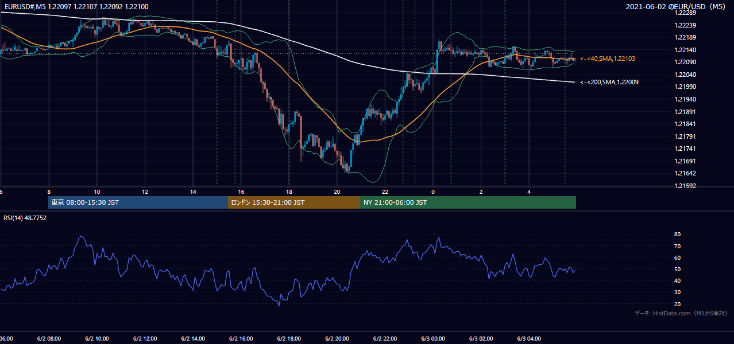Select the 東京 08:00-15:30 JST session bar
734x344 pixels.
click(138, 202)
